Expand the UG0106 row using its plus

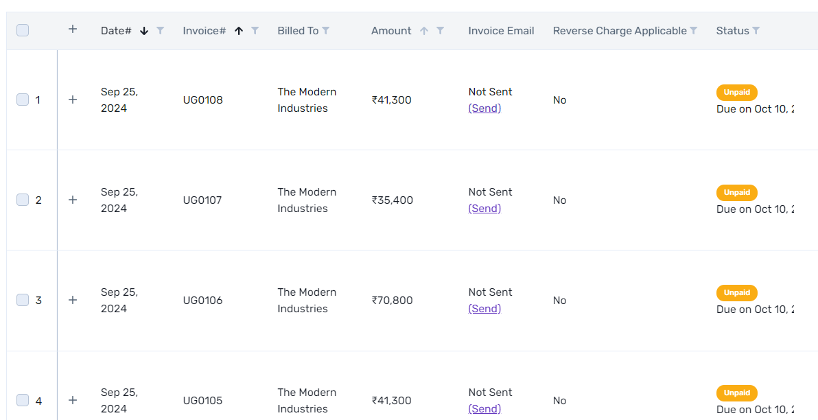point(73,300)
